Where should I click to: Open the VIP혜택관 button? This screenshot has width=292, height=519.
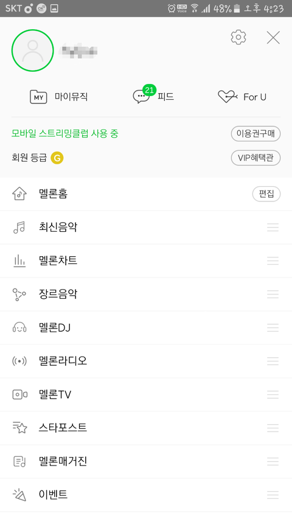(255, 158)
